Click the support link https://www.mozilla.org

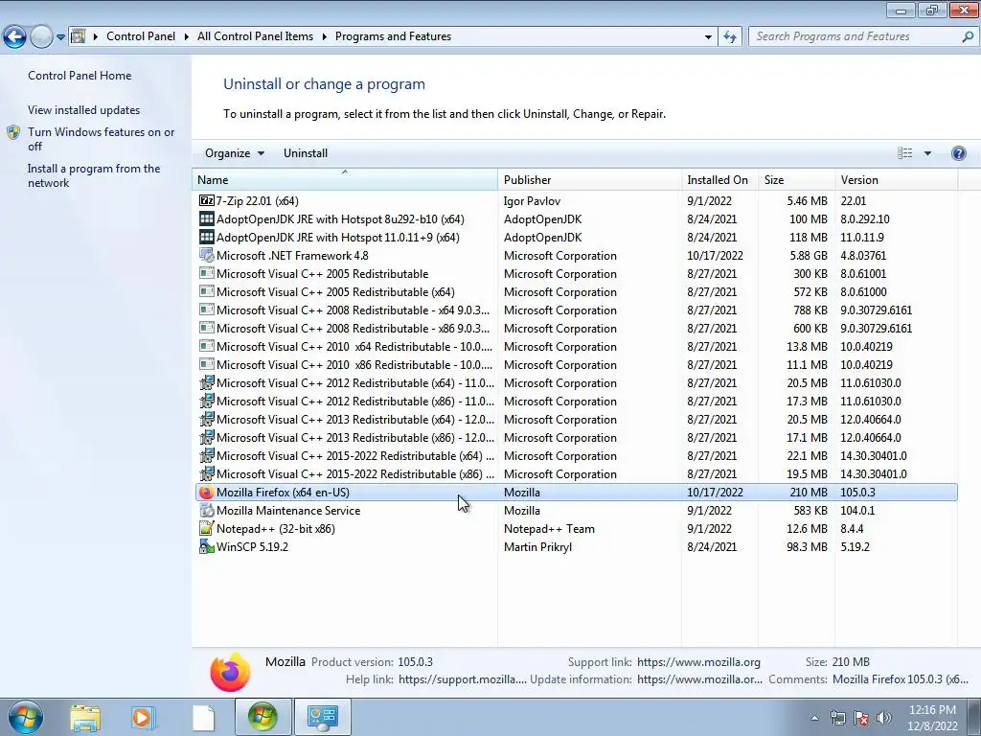(x=698, y=662)
